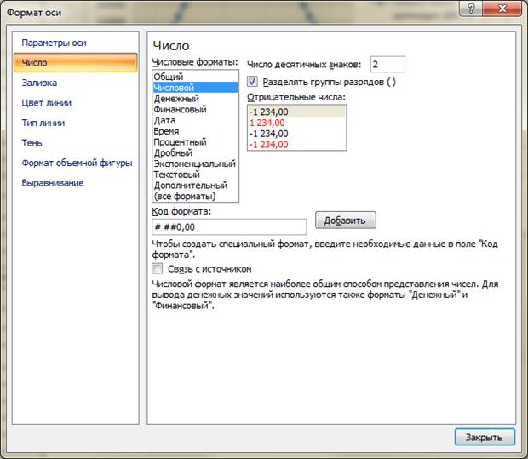Image resolution: width=528 pixels, height=459 pixels.
Task: Click the Закрыть button
Action: [x=485, y=437]
